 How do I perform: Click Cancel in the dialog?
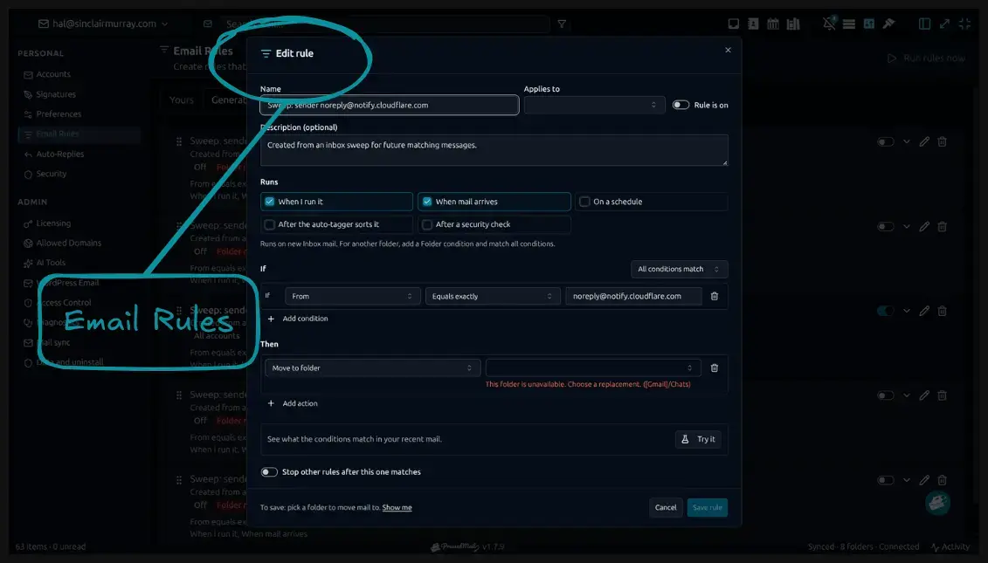[x=666, y=508]
